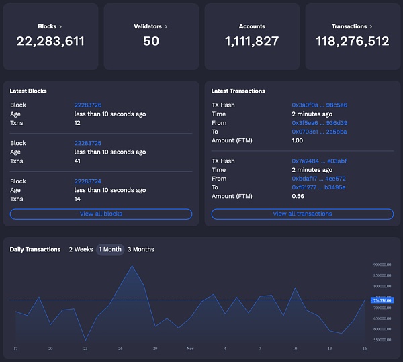
Task: Open block 22283726 details
Action: click(88, 105)
